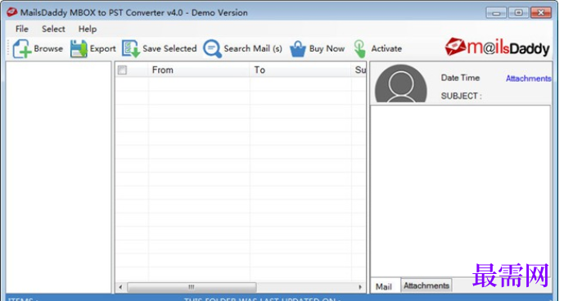The width and height of the screenshot is (564, 301).
Task: Maximize the MailsDaddy window
Action: (518, 13)
